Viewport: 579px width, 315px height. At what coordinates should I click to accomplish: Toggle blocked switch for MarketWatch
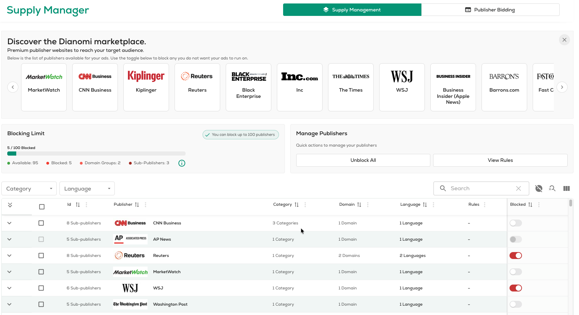click(516, 272)
